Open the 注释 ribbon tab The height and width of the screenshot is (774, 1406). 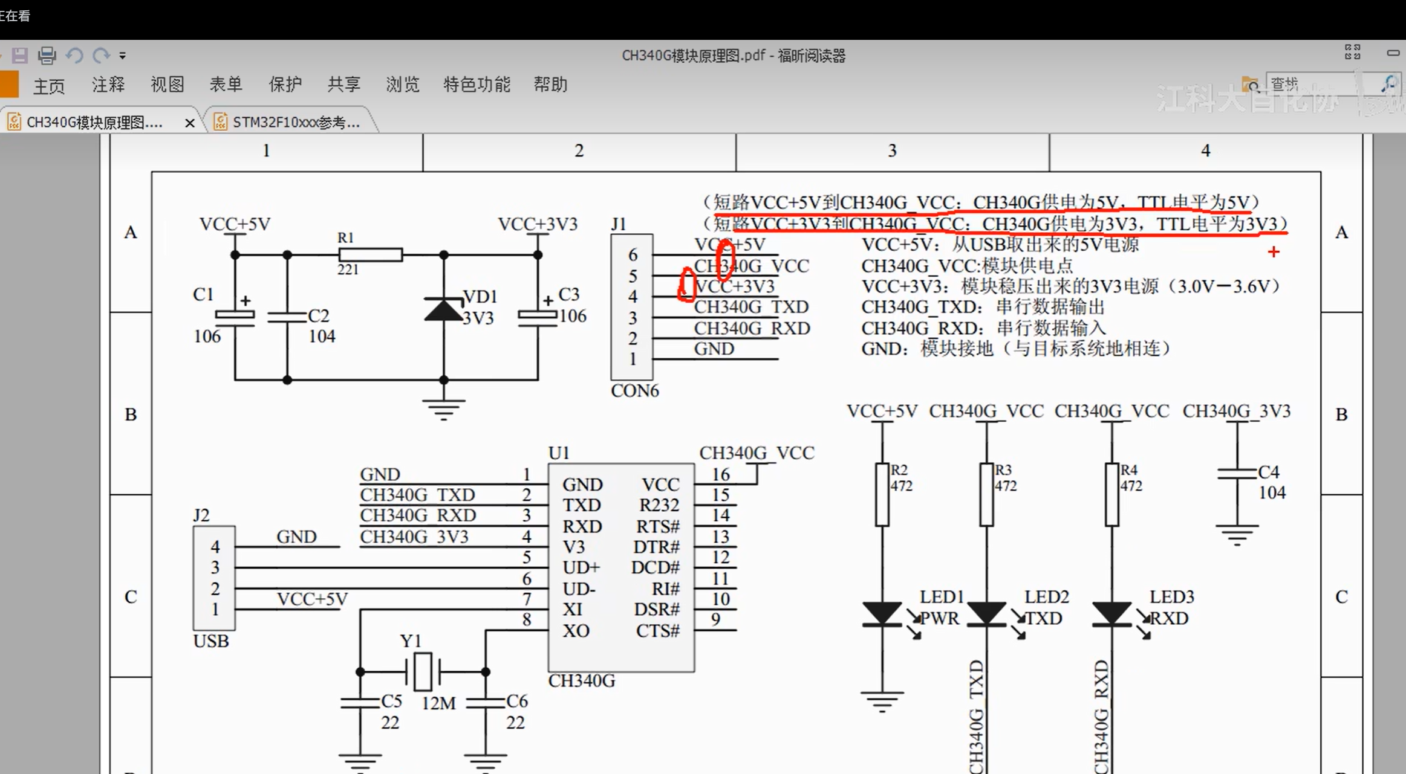[x=108, y=85]
